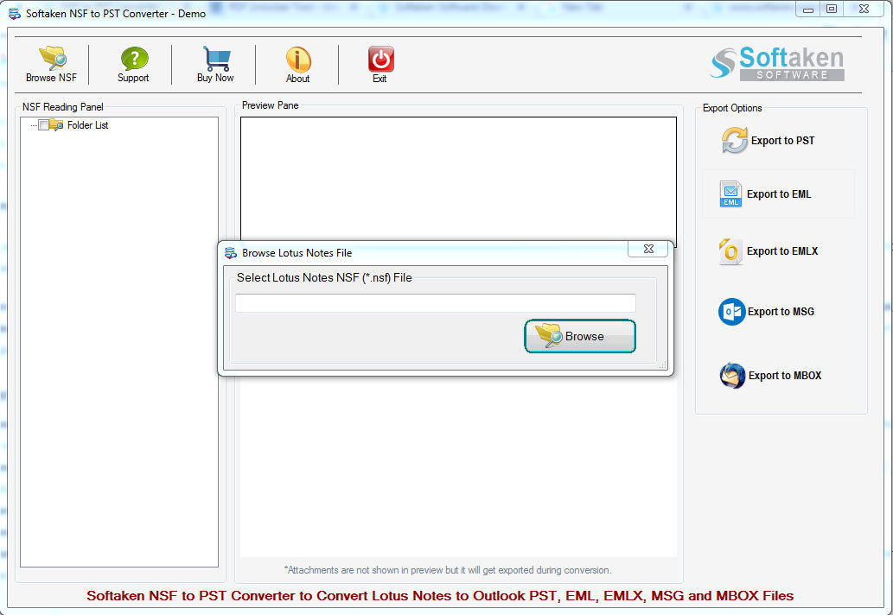Select Export to MBOX option
The height and width of the screenshot is (615, 893).
770,376
